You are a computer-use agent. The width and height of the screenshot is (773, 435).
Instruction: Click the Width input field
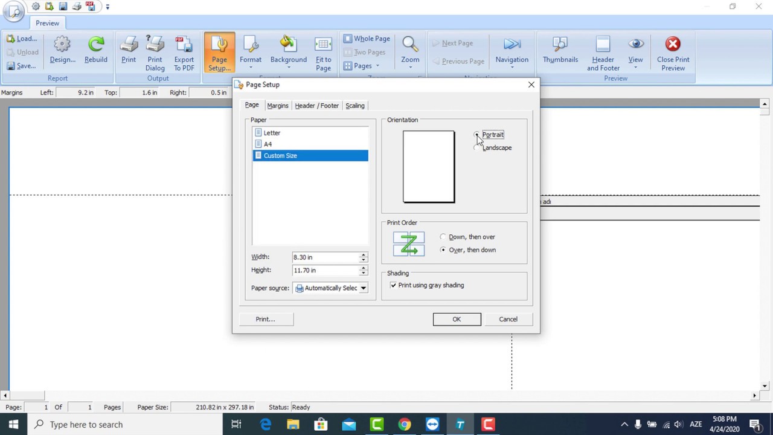pyautogui.click(x=326, y=257)
